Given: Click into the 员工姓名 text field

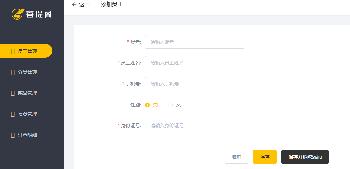Looking at the screenshot, I should pyautogui.click(x=194, y=63).
